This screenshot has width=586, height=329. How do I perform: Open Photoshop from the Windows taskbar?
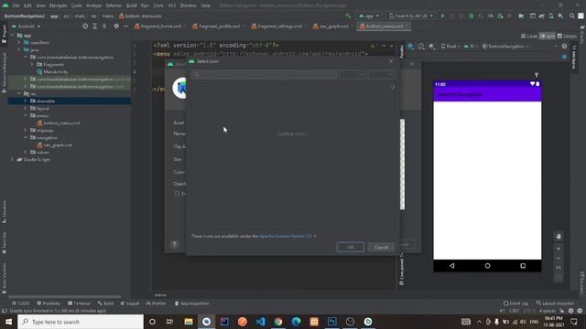click(331, 322)
